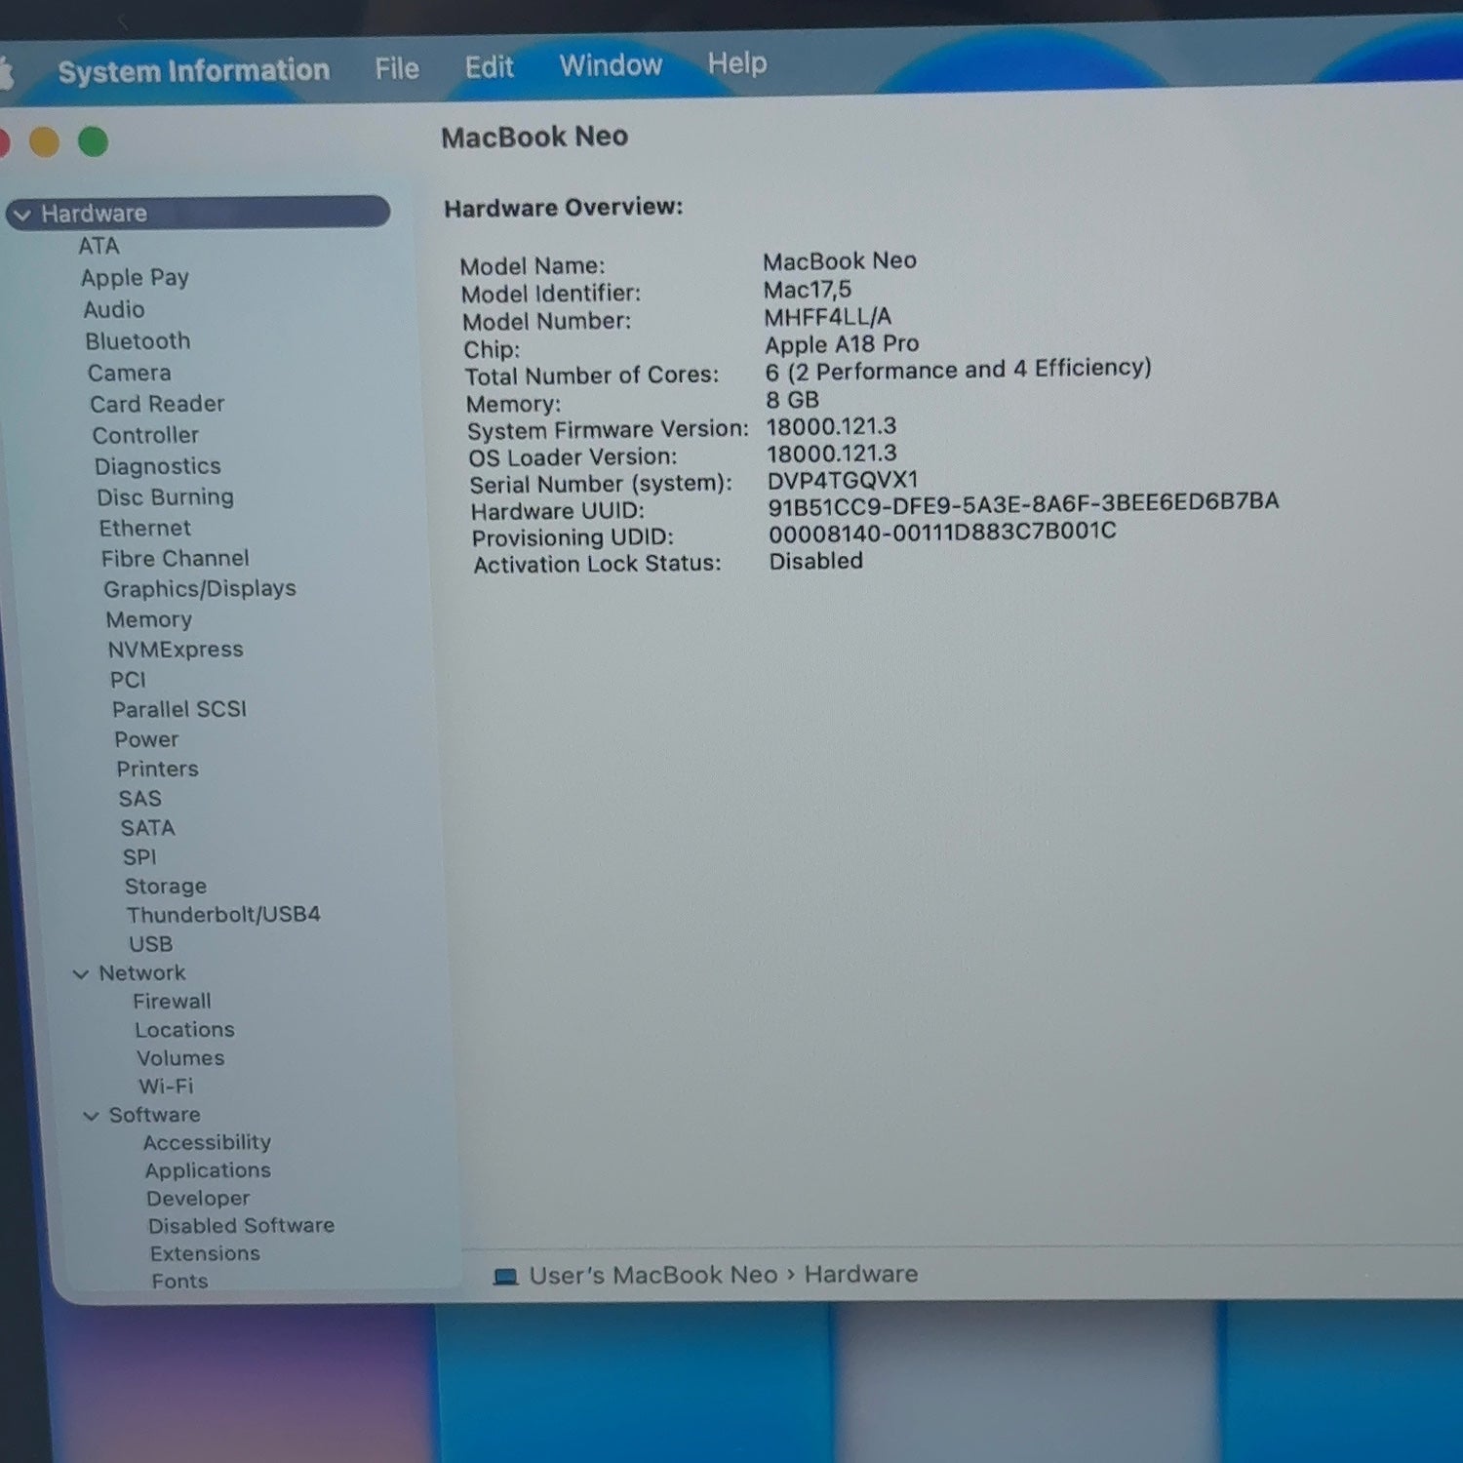Select Bluetooth in the sidebar

tap(138, 341)
